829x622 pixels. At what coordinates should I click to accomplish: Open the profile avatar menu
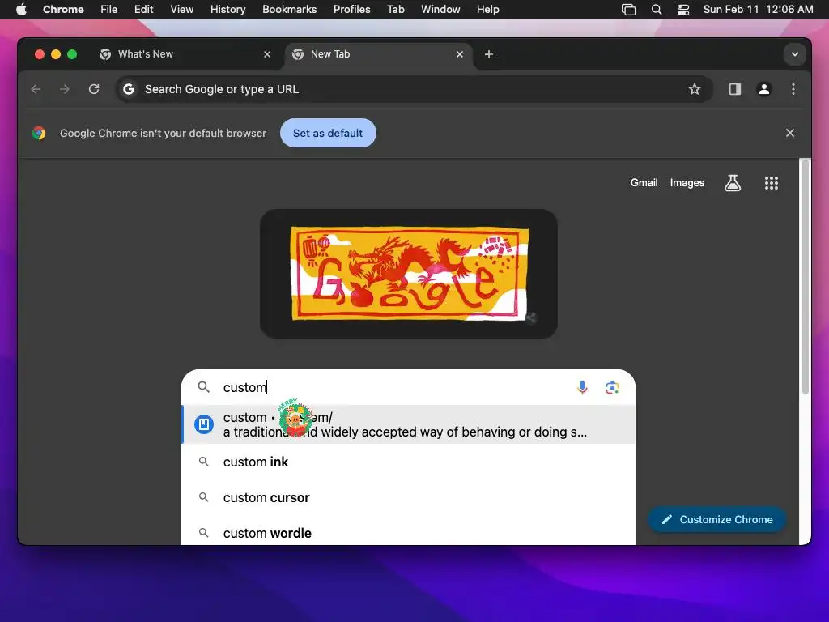coord(764,89)
